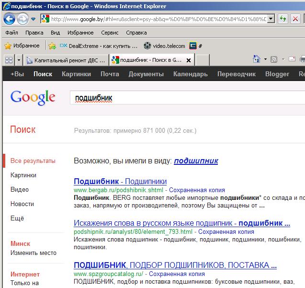The width and height of the screenshot is (305, 288).
Task: Click the suggested spelling подшипник
Action: [196, 161]
